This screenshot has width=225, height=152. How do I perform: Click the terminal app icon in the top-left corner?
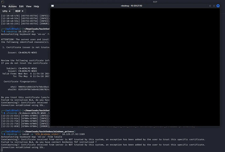point(3,2)
